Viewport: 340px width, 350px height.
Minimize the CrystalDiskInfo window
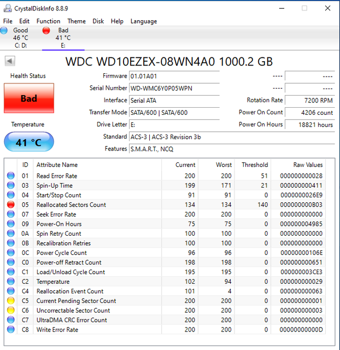(x=282, y=9)
